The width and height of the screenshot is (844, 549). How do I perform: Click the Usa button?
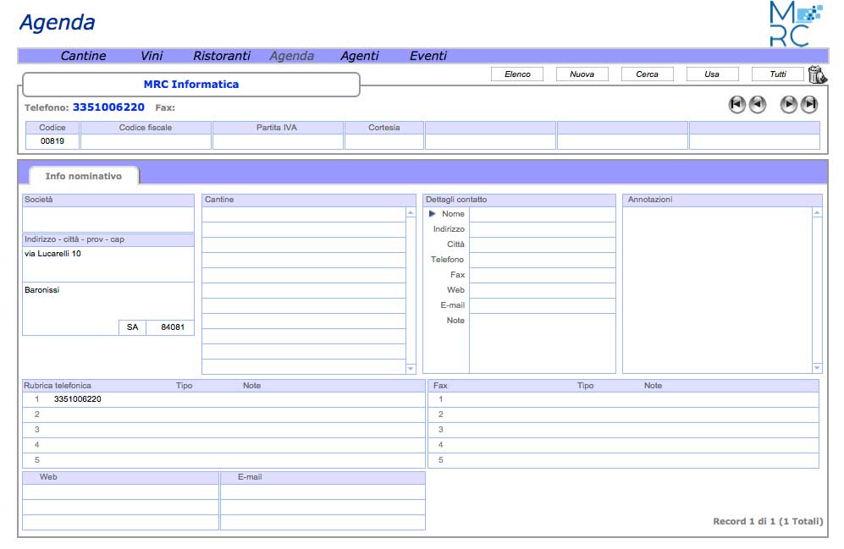pos(712,74)
